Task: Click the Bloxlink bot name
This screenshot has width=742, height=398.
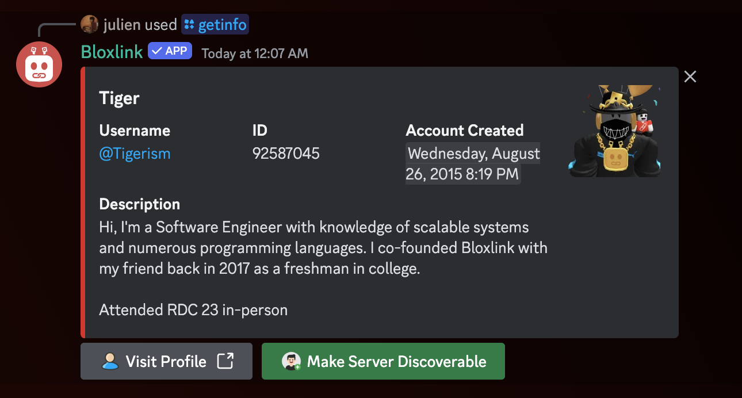Action: click(x=111, y=52)
